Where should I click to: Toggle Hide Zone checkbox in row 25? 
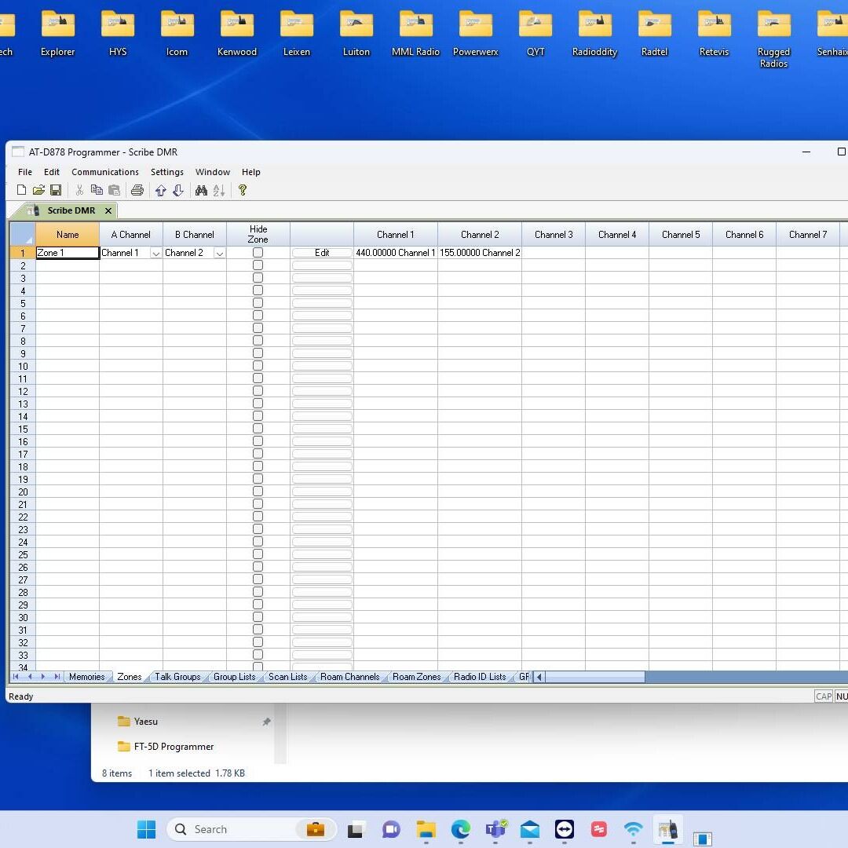[258, 554]
